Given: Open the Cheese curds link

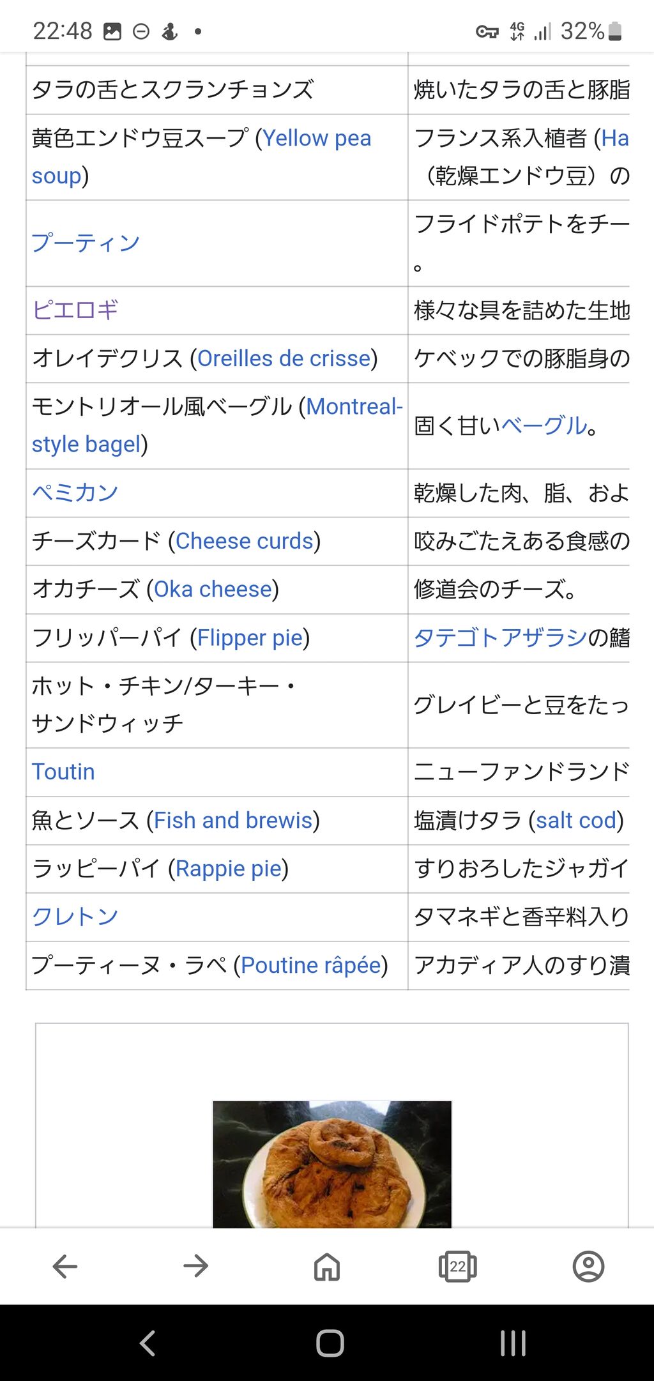Looking at the screenshot, I should (244, 541).
